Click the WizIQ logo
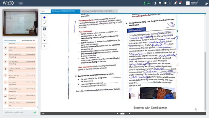The height and width of the screenshot is (118, 209). tap(8, 3)
